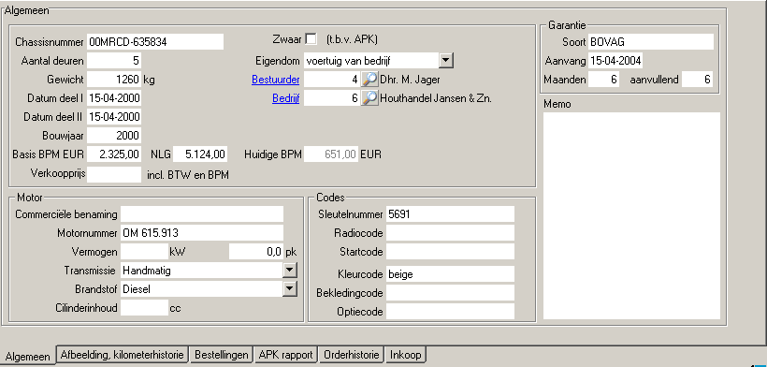Switch to the Algemeen tab
767x367 pixels.
[28, 357]
